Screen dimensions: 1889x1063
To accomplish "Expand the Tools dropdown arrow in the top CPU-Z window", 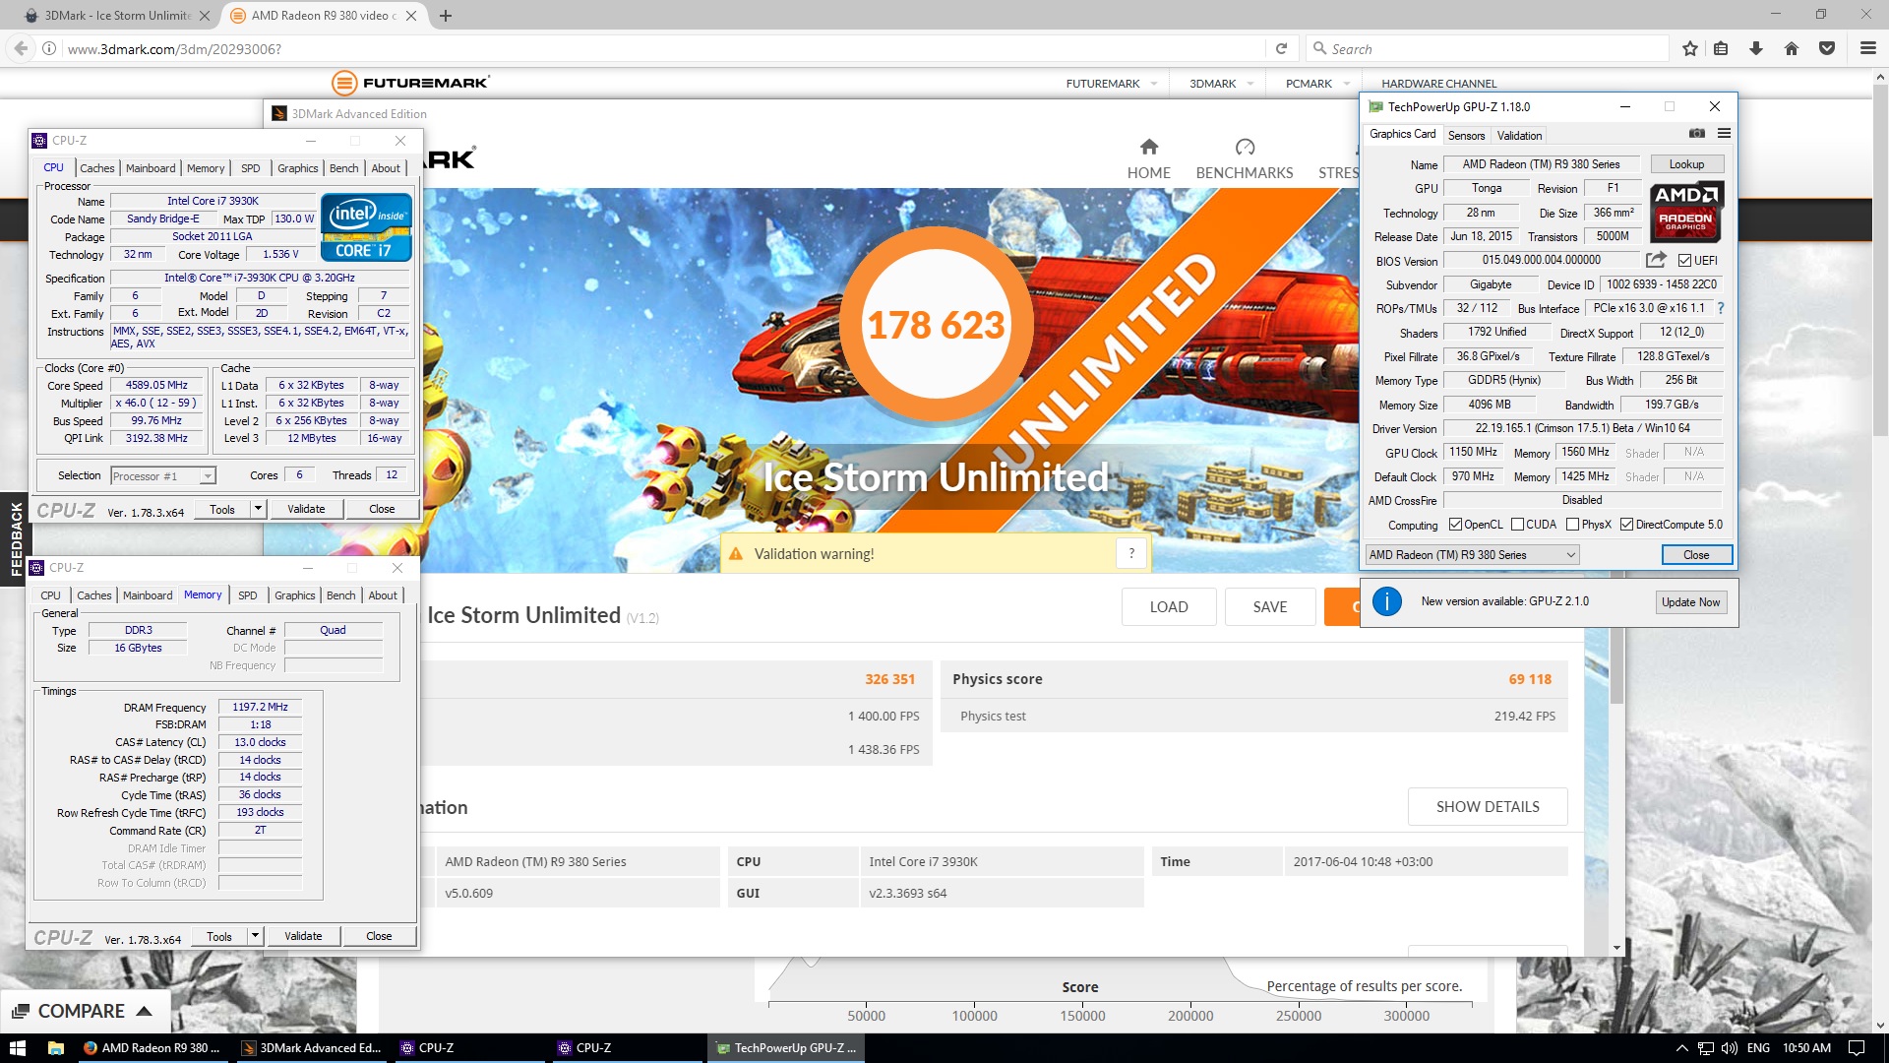I will click(x=258, y=509).
